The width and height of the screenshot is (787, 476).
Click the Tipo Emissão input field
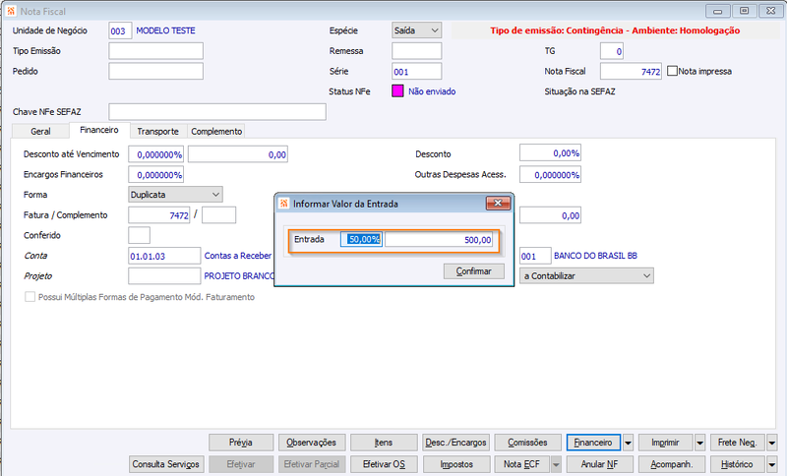point(156,51)
